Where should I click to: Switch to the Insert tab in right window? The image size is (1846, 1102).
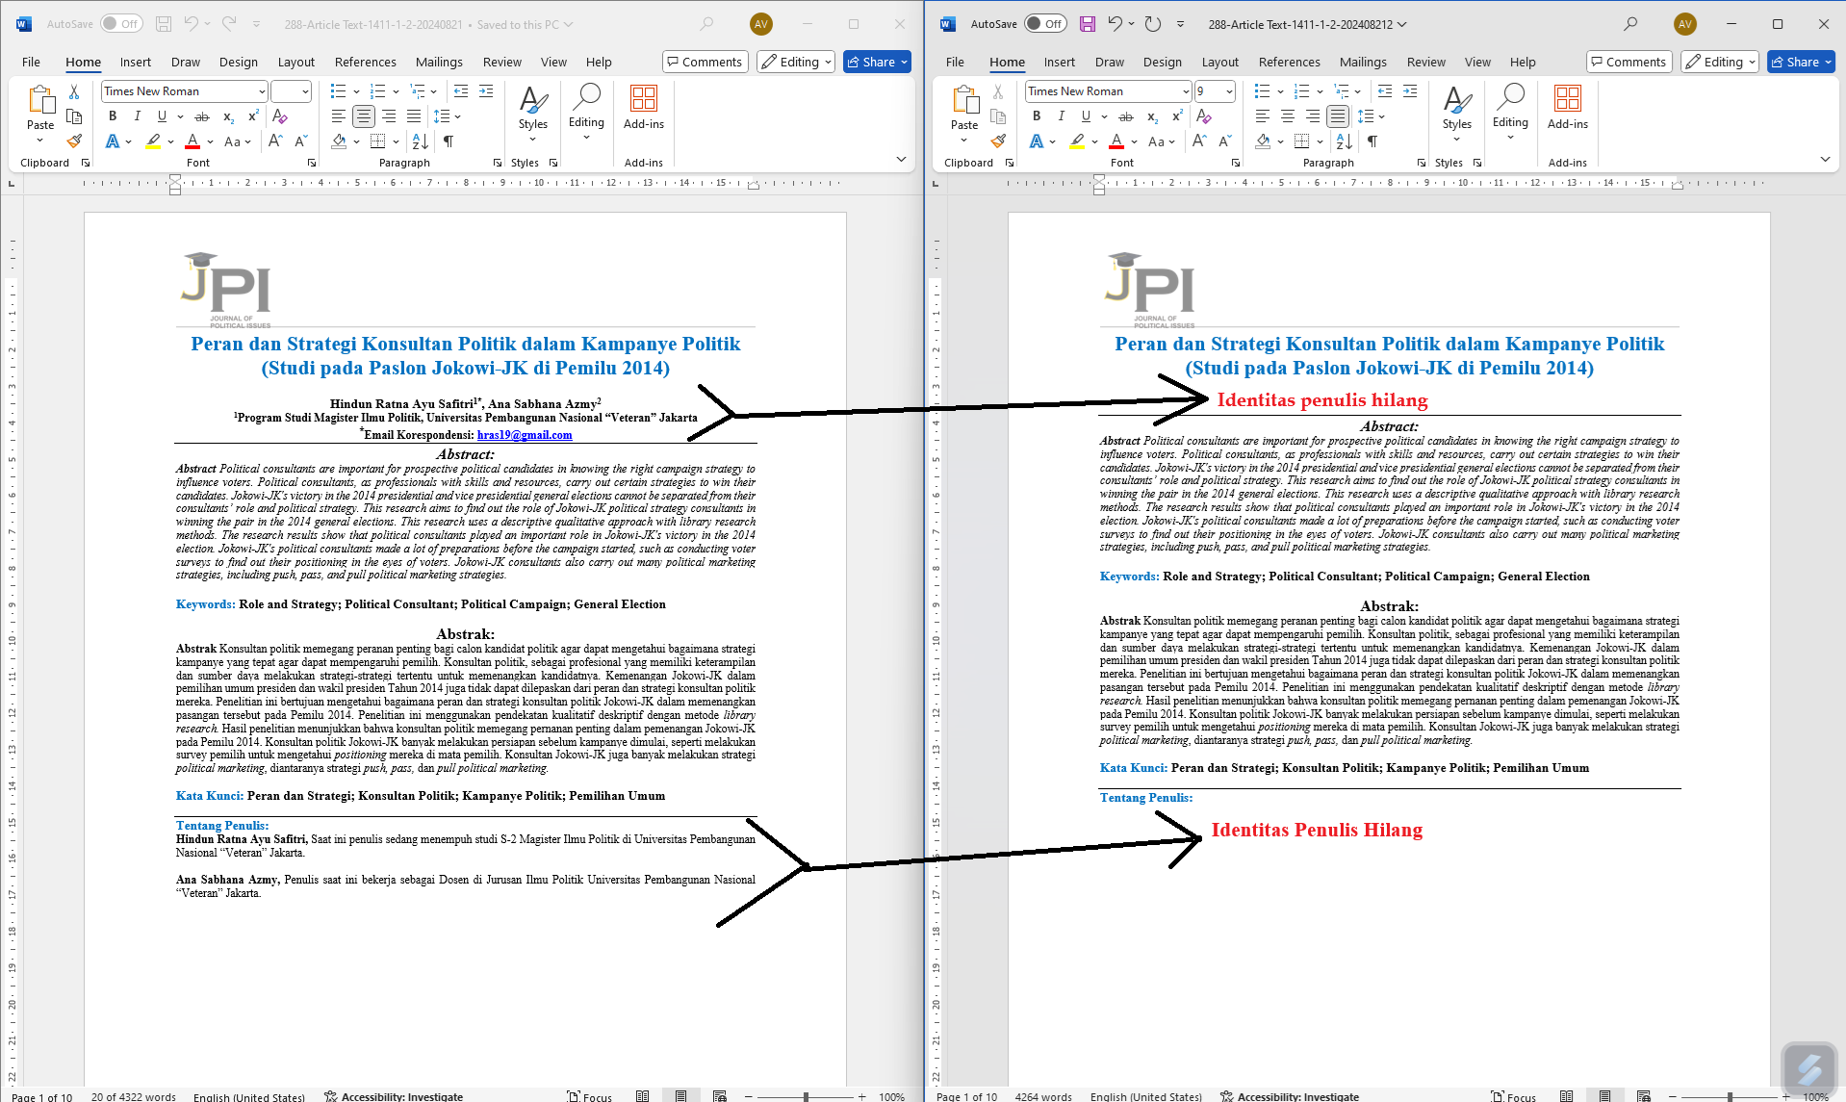(x=1059, y=62)
